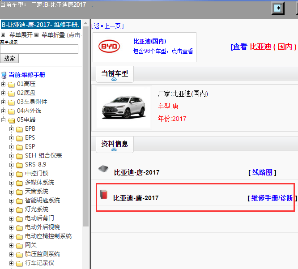
Task: Click the white Tang car thumbnail
Action: (x=123, y=107)
